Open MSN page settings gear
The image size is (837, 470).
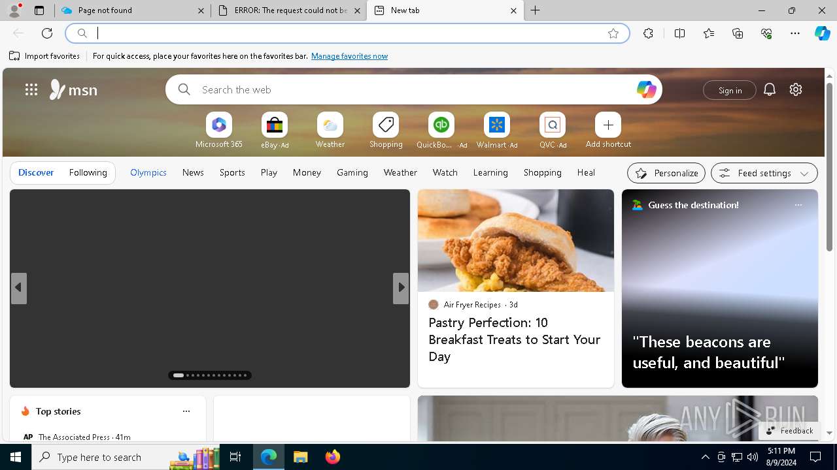[796, 89]
